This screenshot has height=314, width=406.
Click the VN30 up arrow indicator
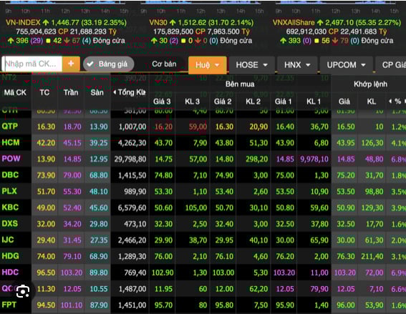(173, 22)
